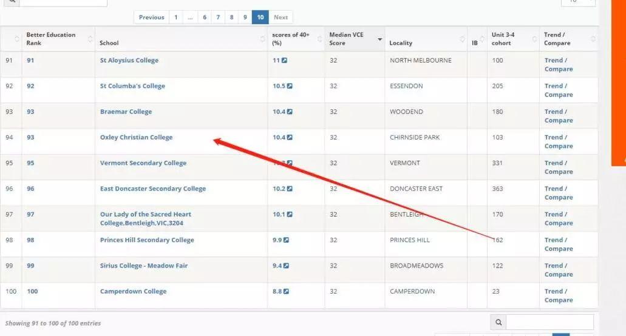This screenshot has height=336, width=626.
Task: Open Trend / Compare for St Aloysius College
Action: pyautogui.click(x=559, y=64)
